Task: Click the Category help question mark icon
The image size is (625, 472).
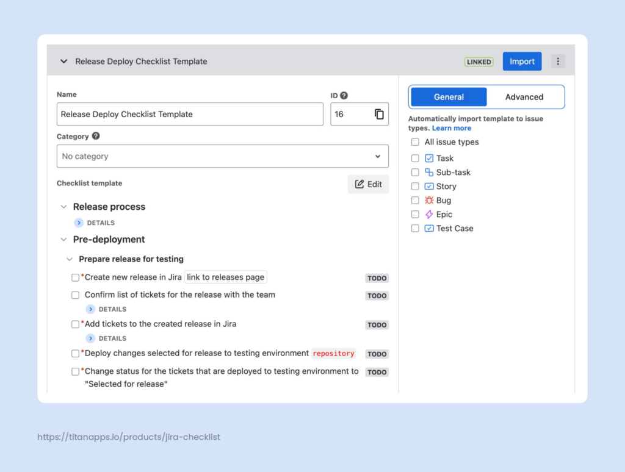Action: 96,137
